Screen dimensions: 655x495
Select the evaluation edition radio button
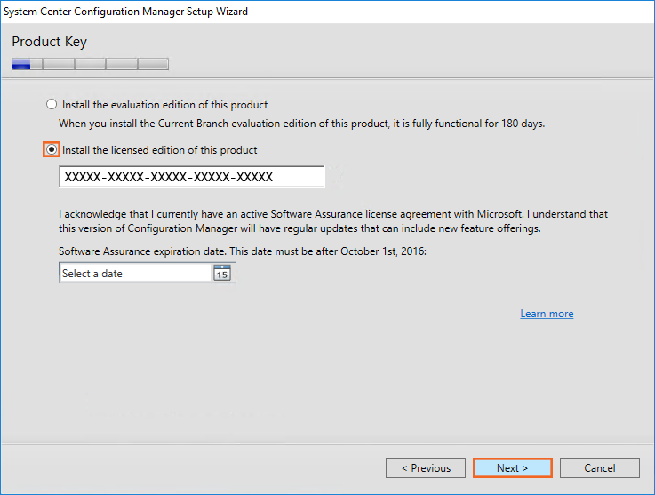pos(52,104)
